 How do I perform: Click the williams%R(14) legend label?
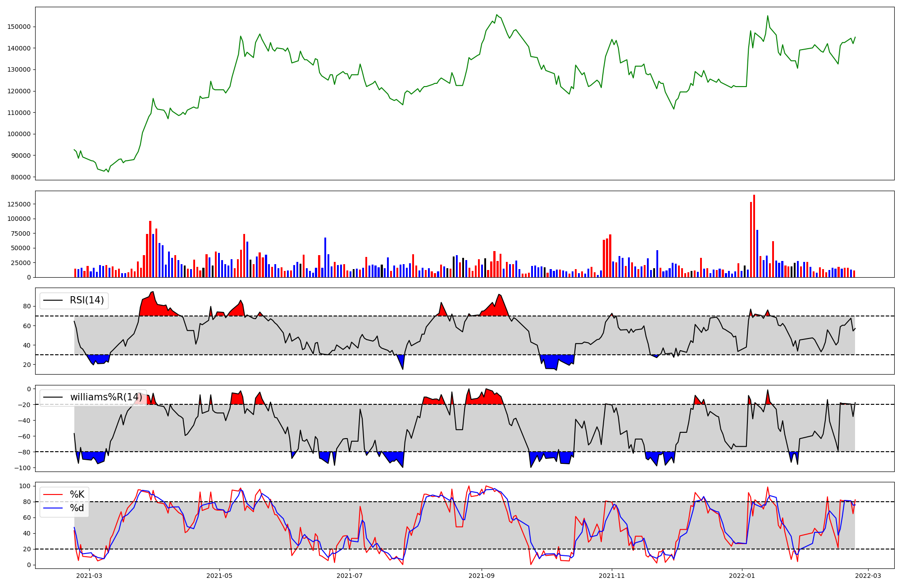coord(105,397)
